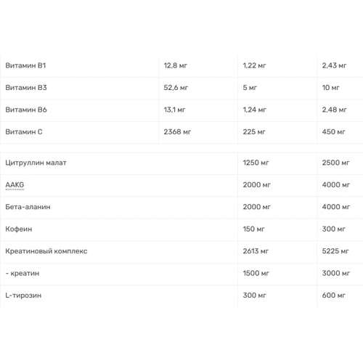Click the 2368 мг vitamin C value

pyautogui.click(x=177, y=132)
